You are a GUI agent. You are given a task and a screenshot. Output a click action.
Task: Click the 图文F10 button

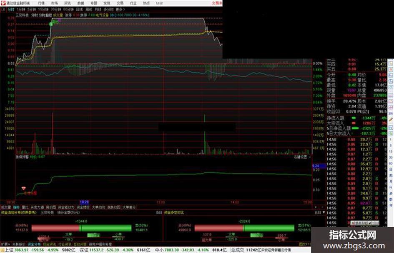(305, 244)
